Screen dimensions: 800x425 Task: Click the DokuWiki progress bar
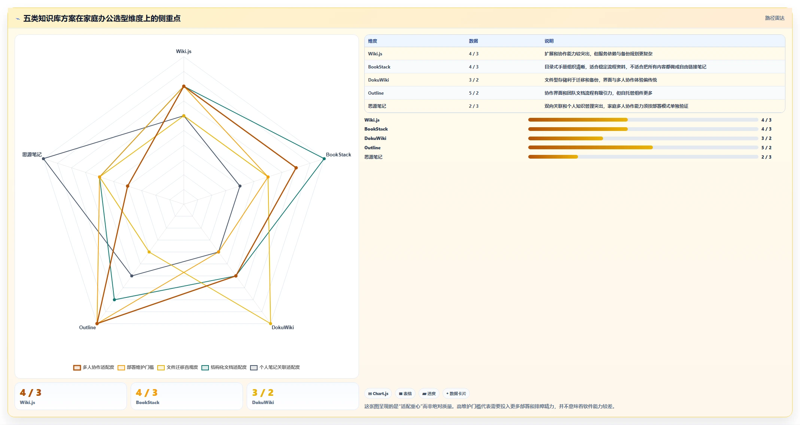click(x=643, y=138)
